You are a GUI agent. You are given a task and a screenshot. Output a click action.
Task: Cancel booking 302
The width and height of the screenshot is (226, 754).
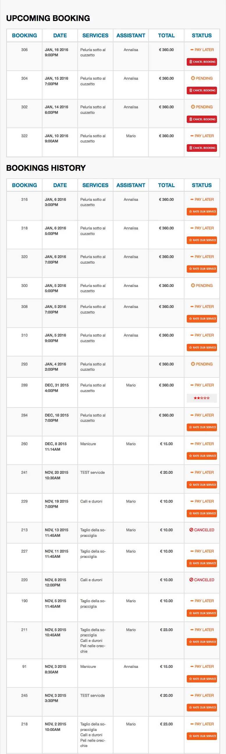(202, 119)
